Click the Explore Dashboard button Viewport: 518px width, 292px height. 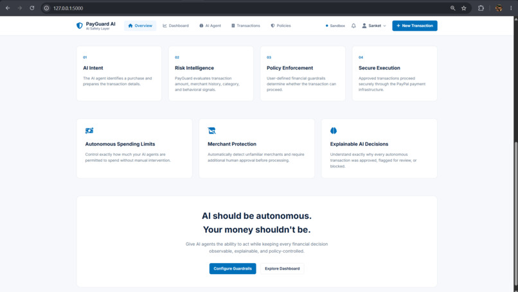click(x=282, y=268)
